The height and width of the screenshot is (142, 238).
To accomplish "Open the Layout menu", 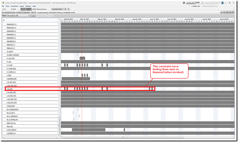I will 22,6.
